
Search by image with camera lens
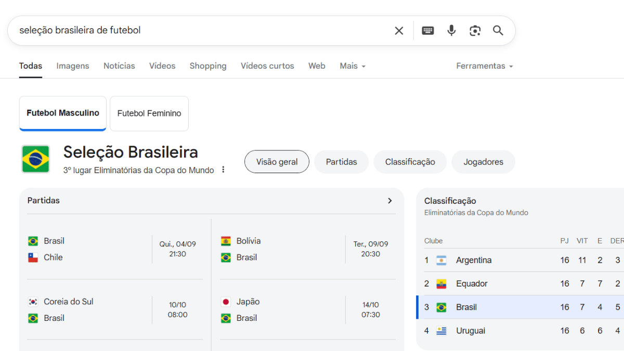pos(475,31)
